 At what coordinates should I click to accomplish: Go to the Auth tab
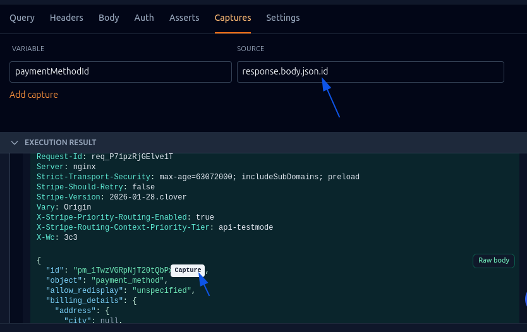pyautogui.click(x=144, y=18)
